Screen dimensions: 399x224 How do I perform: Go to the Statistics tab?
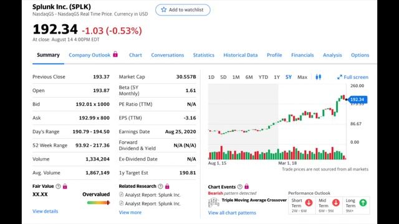click(204, 55)
